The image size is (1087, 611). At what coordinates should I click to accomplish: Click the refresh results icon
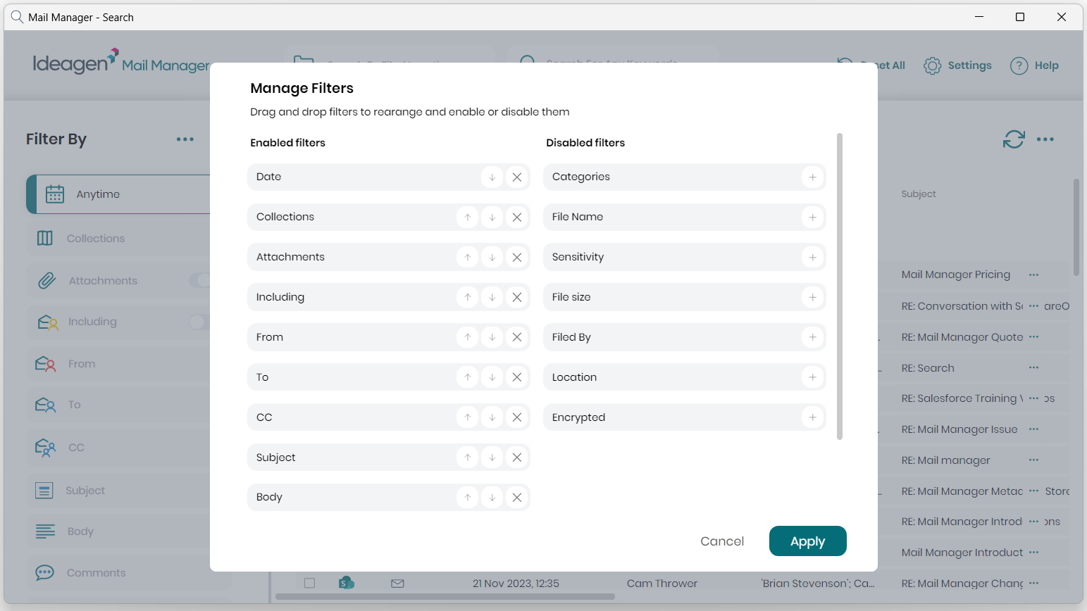pyautogui.click(x=1014, y=139)
